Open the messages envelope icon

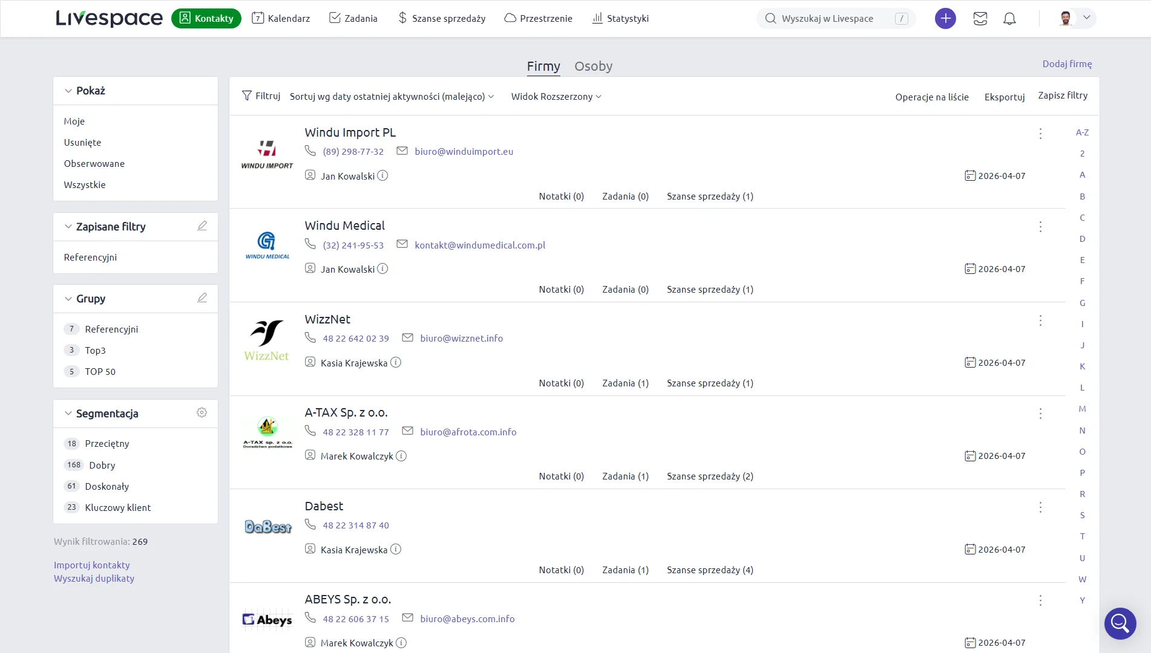[980, 18]
